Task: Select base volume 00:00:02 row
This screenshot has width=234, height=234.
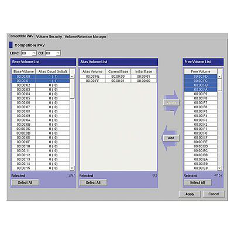Action: [40, 85]
